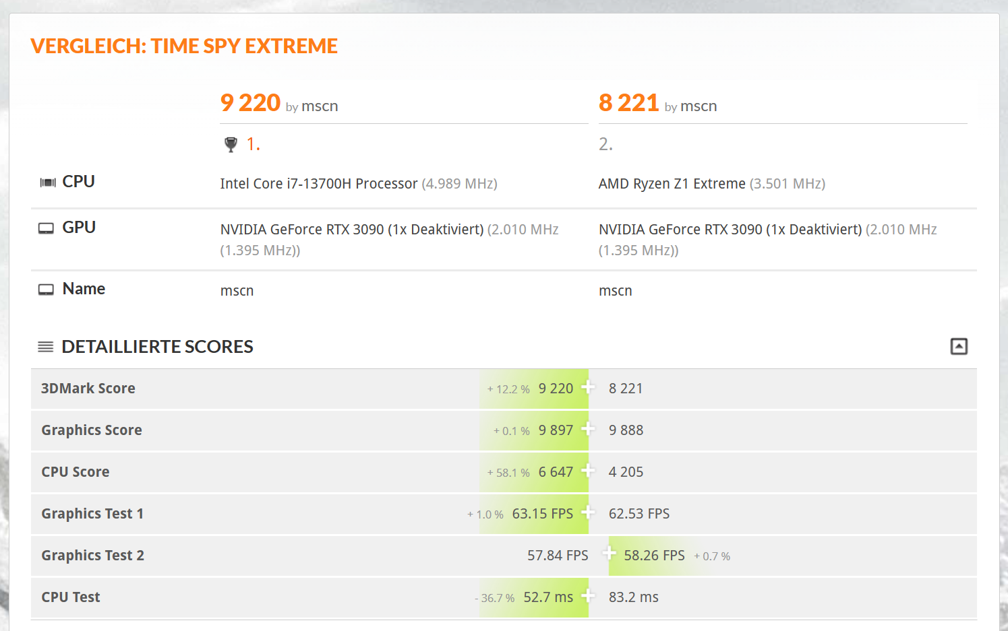The width and height of the screenshot is (1008, 631).
Task: Open user mscn next to 9 220
Action: point(320,106)
